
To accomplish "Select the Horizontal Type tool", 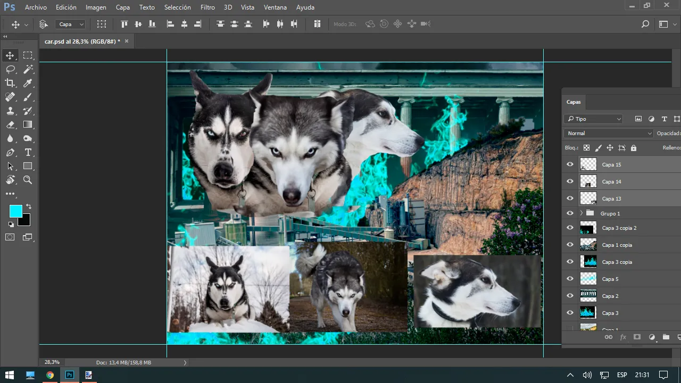I will pos(28,153).
